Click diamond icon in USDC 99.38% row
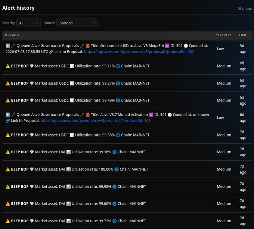 point(32,135)
